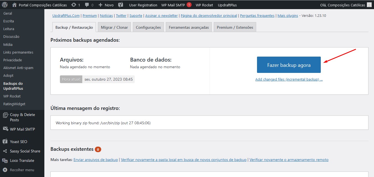Click the Sassy Social Share icon
The image size is (374, 177).
click(6, 151)
